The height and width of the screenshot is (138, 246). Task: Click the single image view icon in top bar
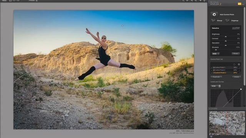pyautogui.click(x=10, y=1)
